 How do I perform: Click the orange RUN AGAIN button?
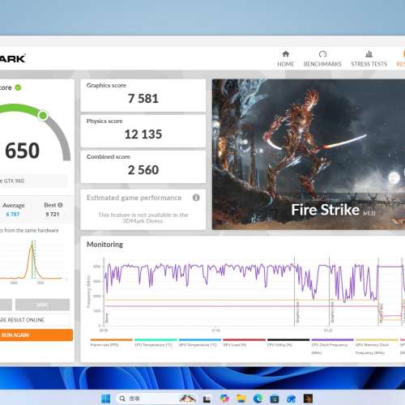36,335
